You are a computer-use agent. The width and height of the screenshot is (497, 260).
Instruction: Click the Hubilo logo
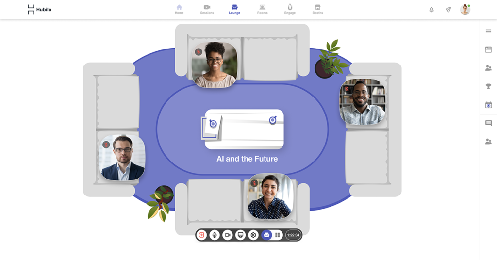pos(40,10)
